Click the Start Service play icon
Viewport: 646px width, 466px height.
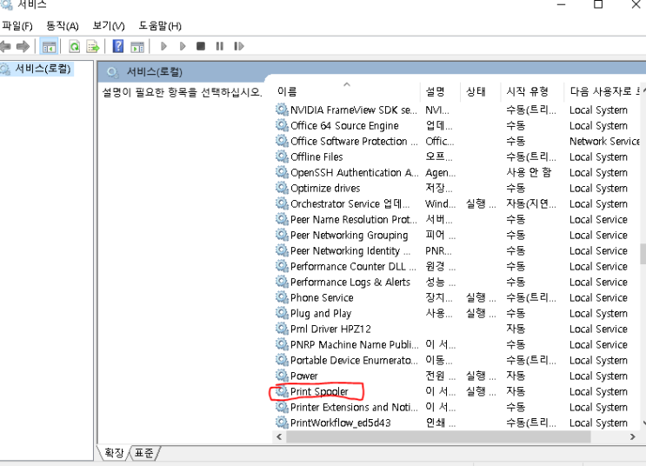coord(164,46)
